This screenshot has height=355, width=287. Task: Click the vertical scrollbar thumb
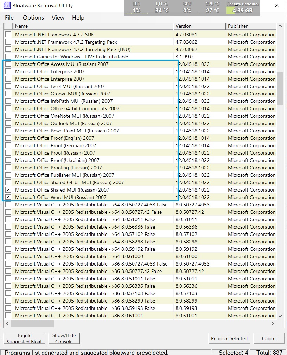[x=280, y=88]
